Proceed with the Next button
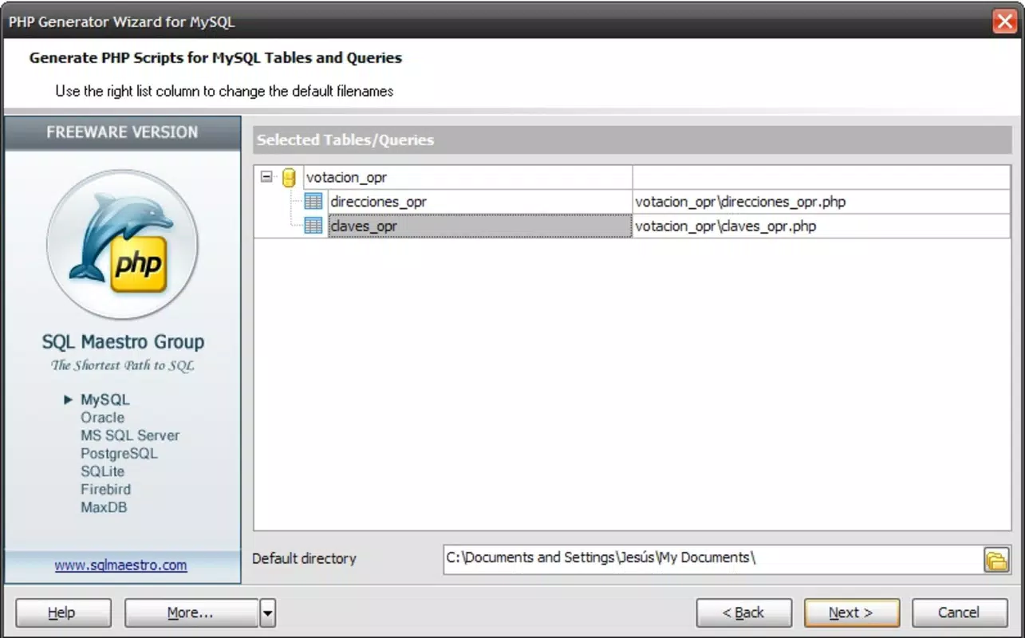The height and width of the screenshot is (638, 1025). (x=851, y=612)
